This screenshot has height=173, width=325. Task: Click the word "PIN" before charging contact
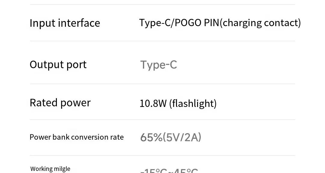click(212, 23)
